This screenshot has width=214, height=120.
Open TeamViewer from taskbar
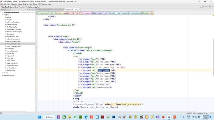point(97,117)
